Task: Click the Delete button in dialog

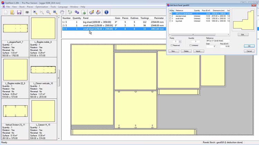Action: point(186,51)
